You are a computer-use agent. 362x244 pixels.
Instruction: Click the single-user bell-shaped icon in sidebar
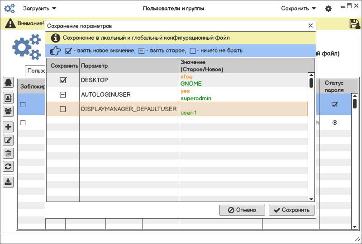tap(8, 82)
